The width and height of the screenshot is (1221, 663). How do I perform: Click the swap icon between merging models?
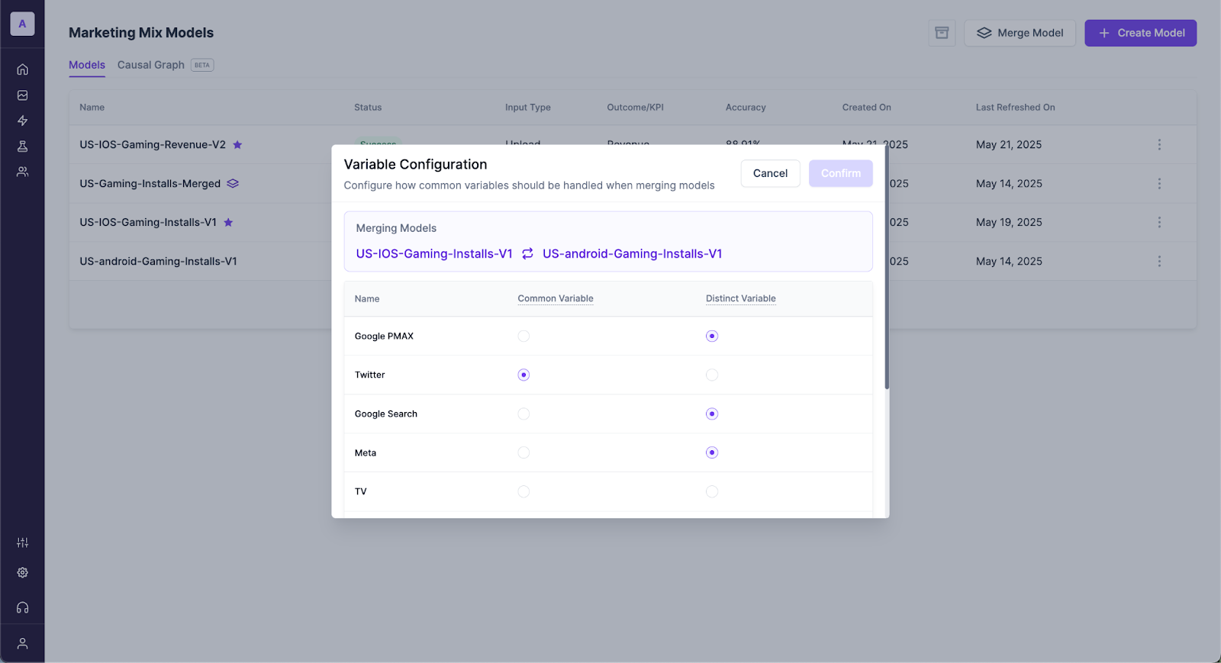(x=527, y=254)
